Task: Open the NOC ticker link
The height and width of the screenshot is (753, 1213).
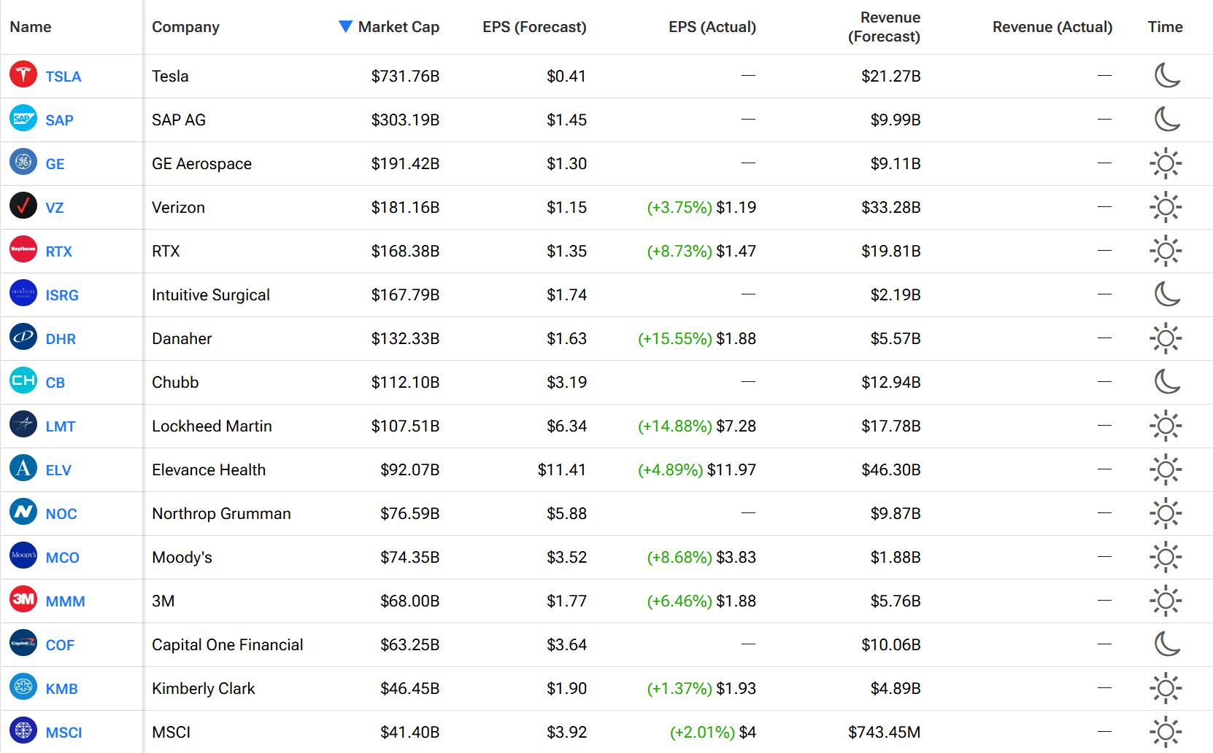Action: point(61,514)
